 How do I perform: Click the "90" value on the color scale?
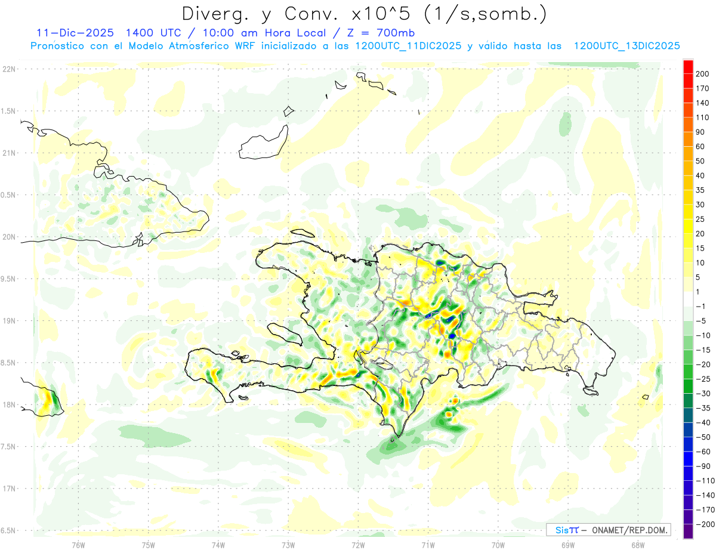pos(700,132)
